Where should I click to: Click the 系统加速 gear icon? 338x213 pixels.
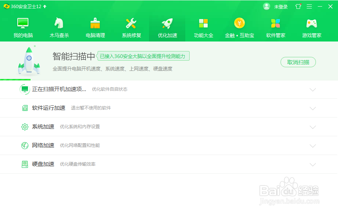(25, 127)
